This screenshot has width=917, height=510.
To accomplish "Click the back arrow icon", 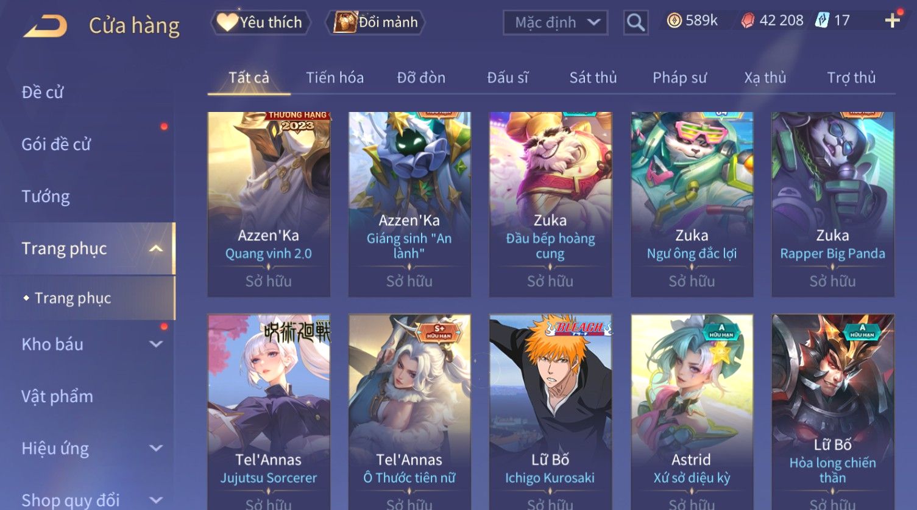I will point(45,26).
